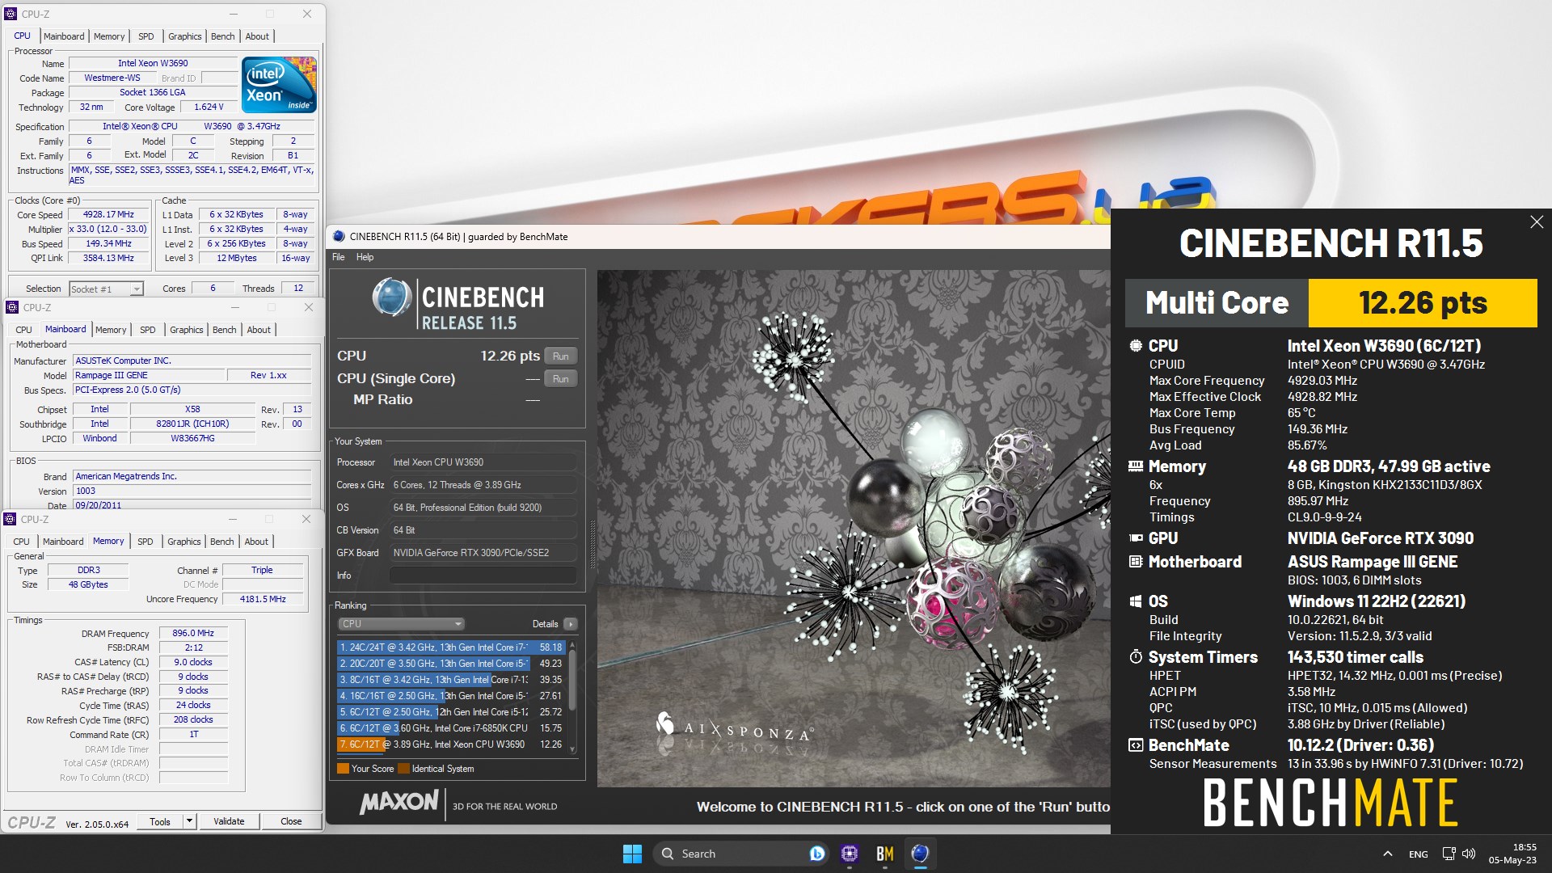Click CPU chip icon in BenchMate panel
Screen dimensions: 1552x873
tap(1136, 346)
